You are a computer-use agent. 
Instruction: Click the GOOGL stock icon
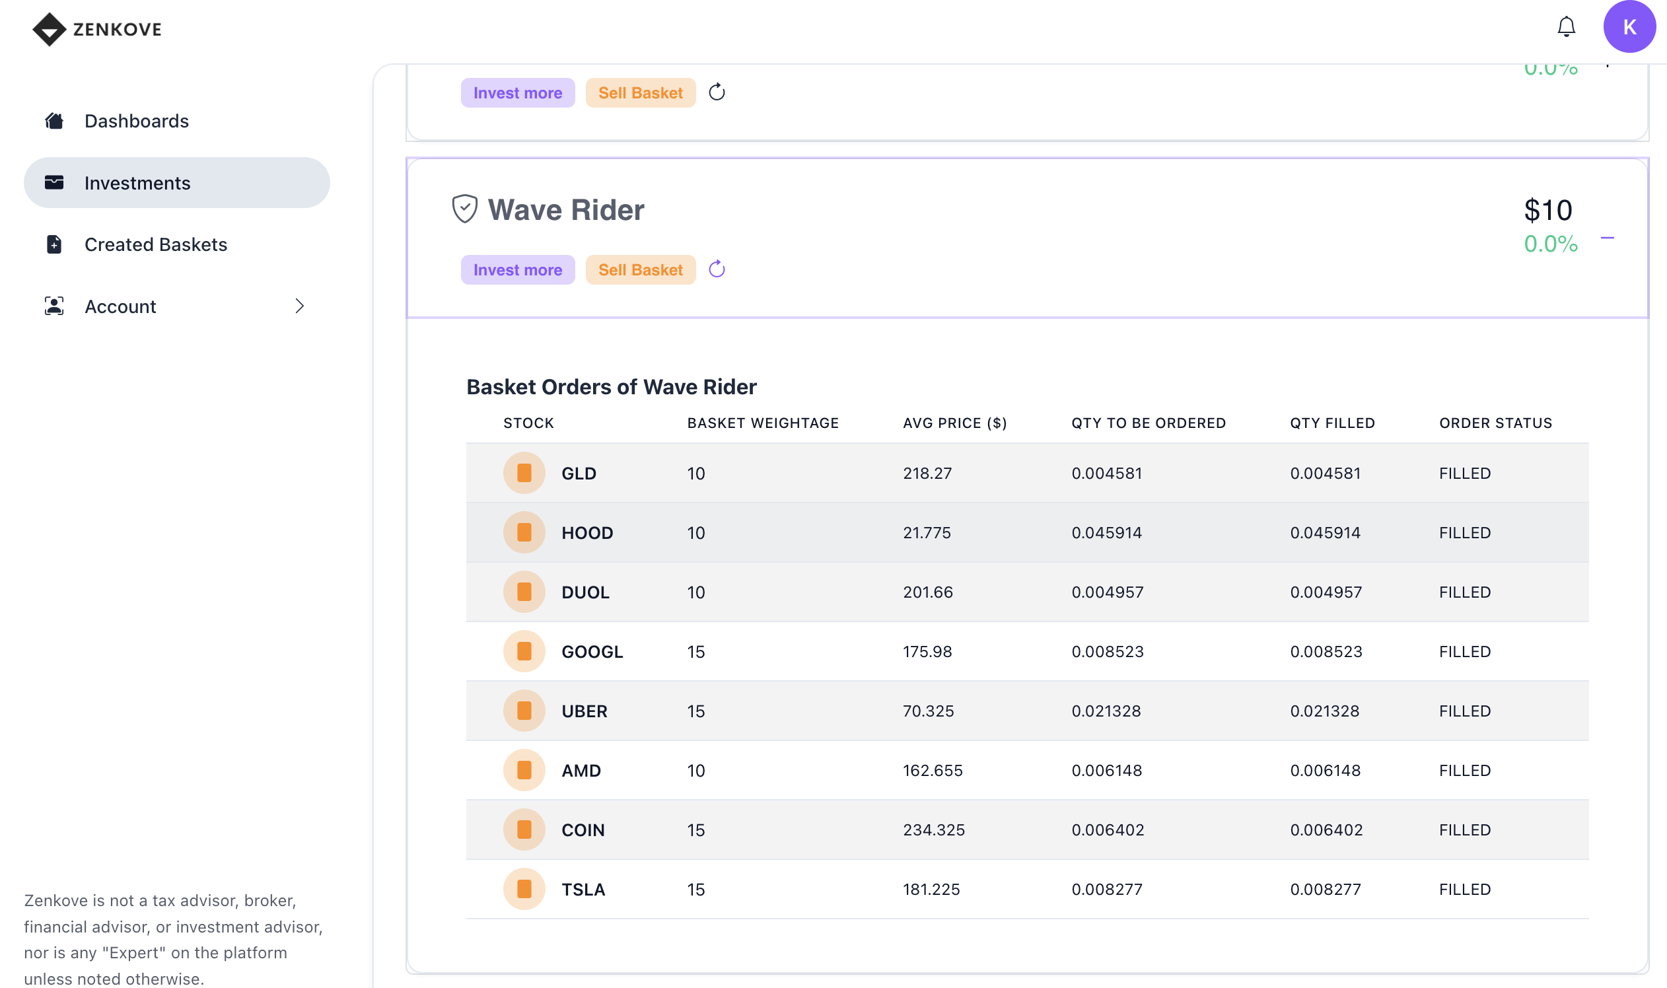[524, 651]
